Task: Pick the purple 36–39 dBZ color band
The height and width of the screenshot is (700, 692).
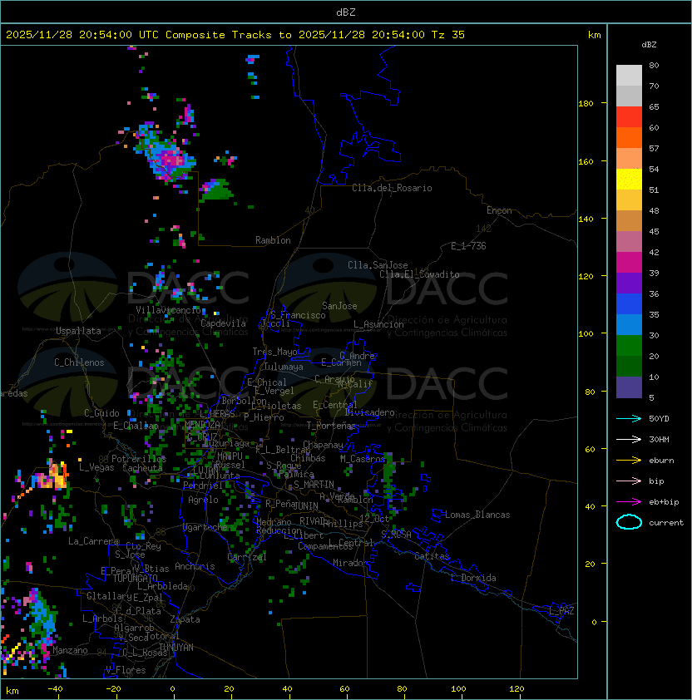Action: coord(629,283)
